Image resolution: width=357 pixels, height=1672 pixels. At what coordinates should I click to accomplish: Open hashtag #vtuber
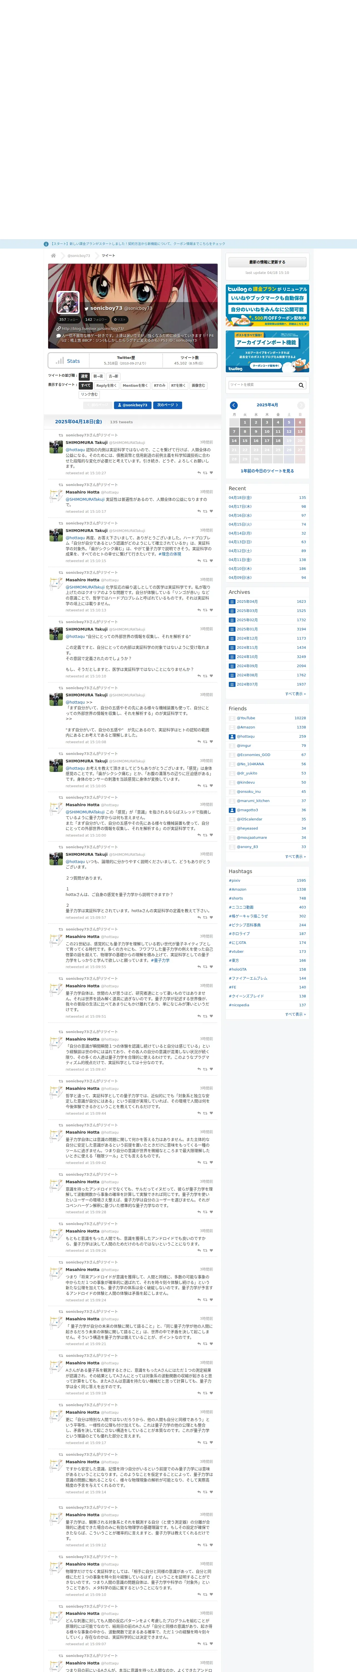click(x=267, y=952)
